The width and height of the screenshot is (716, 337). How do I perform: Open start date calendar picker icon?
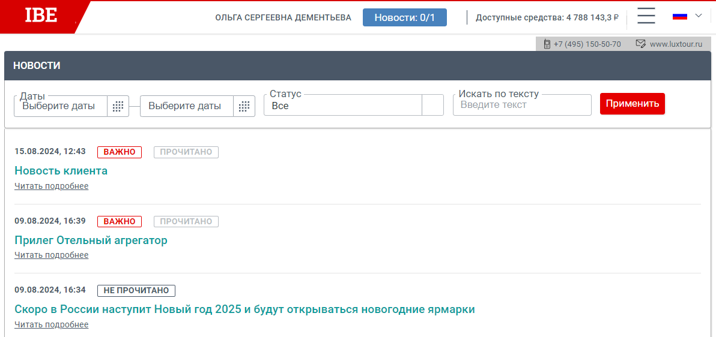click(x=118, y=106)
